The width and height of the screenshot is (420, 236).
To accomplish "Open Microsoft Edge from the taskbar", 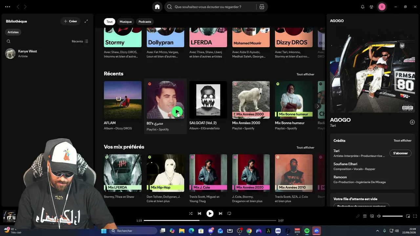I will tap(191, 231).
